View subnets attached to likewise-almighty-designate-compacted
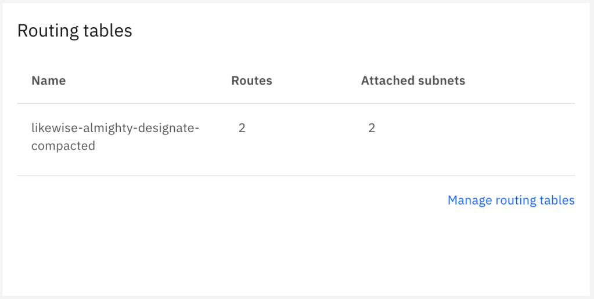The image size is (594, 299). point(372,128)
